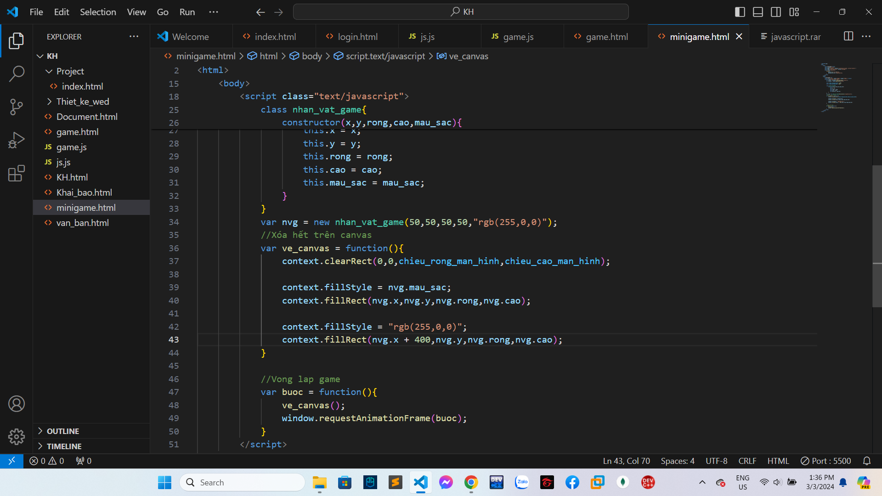Viewport: 882px width, 496px height.
Task: Click the KH command center search box
Action: click(x=461, y=12)
